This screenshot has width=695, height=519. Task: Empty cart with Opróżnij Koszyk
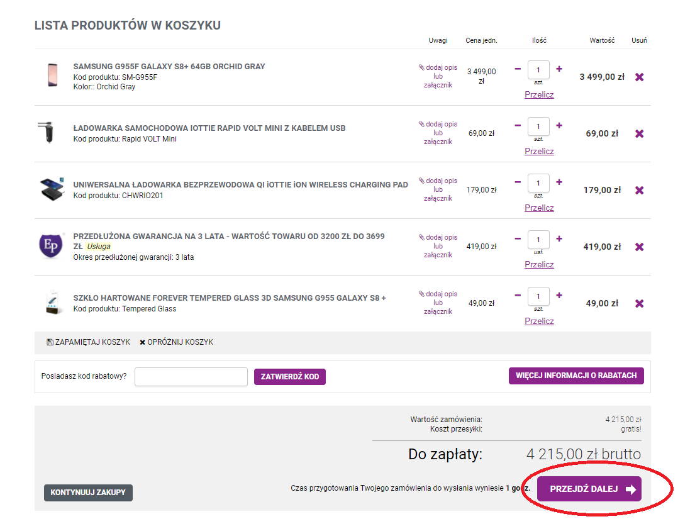click(176, 342)
